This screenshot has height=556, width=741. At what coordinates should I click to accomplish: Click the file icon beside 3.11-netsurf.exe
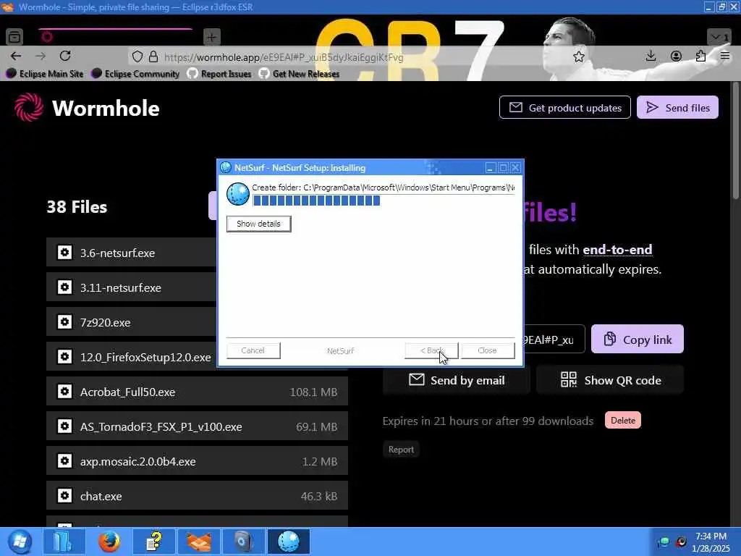64,287
